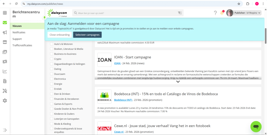The height and width of the screenshot is (135, 267).
Task: Check Loterijen en kansspelen category
Action: pos(51,119)
